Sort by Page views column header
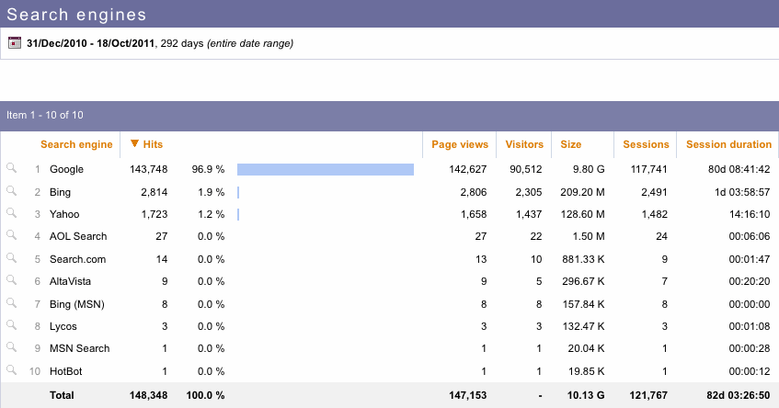The height and width of the screenshot is (408, 779). pyautogui.click(x=459, y=144)
